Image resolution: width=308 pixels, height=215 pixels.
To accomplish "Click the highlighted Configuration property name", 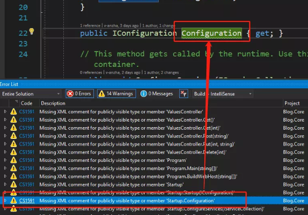I will click(x=211, y=33).
